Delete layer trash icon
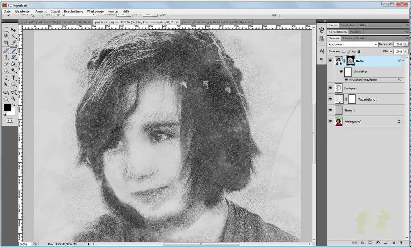 (x=401, y=243)
